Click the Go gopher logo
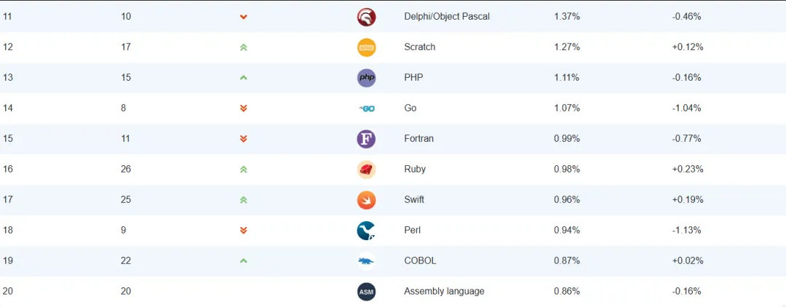 pos(366,108)
